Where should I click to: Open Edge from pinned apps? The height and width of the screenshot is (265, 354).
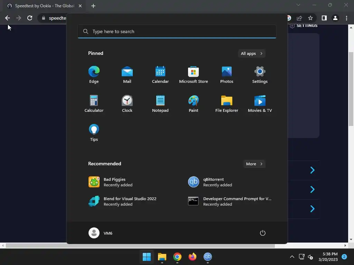coord(94,75)
